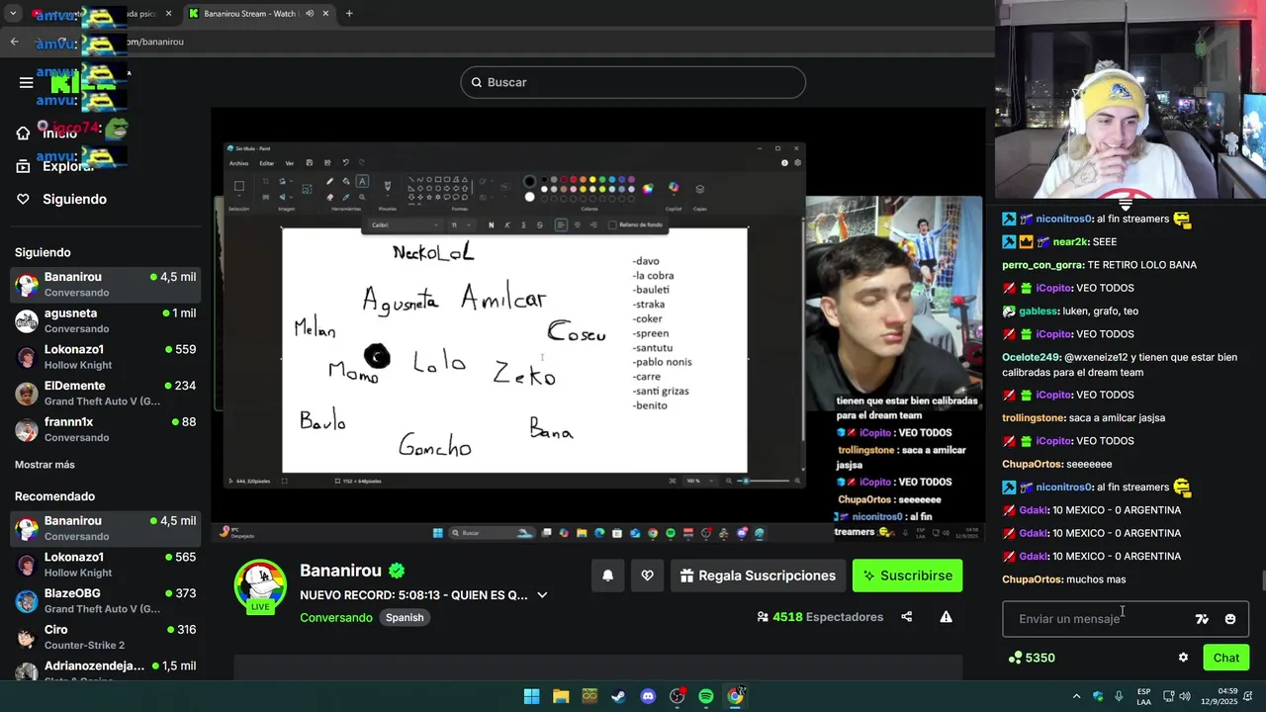Viewport: 1266px width, 712px height.
Task: Open frannn1x channel in sidebar
Action: tap(106, 429)
